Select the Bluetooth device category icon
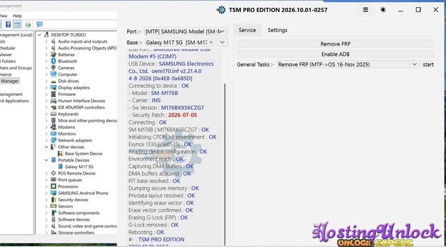This screenshot has height=247, width=446. (x=53, y=61)
